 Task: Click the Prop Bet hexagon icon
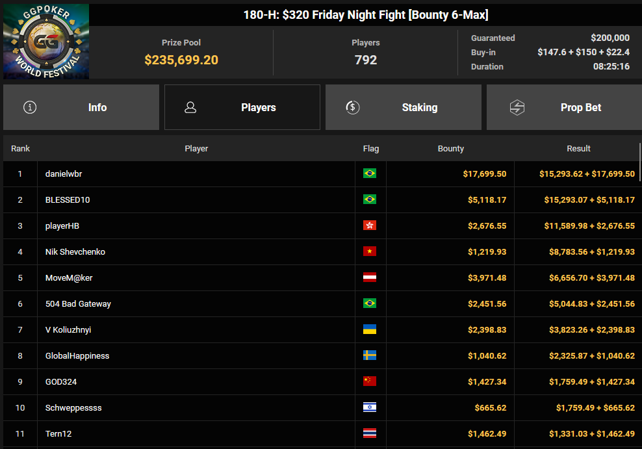tap(517, 107)
